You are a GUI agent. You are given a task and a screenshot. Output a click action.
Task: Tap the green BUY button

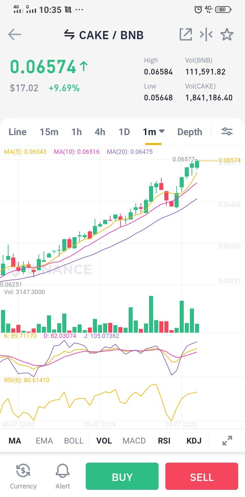[122, 476]
